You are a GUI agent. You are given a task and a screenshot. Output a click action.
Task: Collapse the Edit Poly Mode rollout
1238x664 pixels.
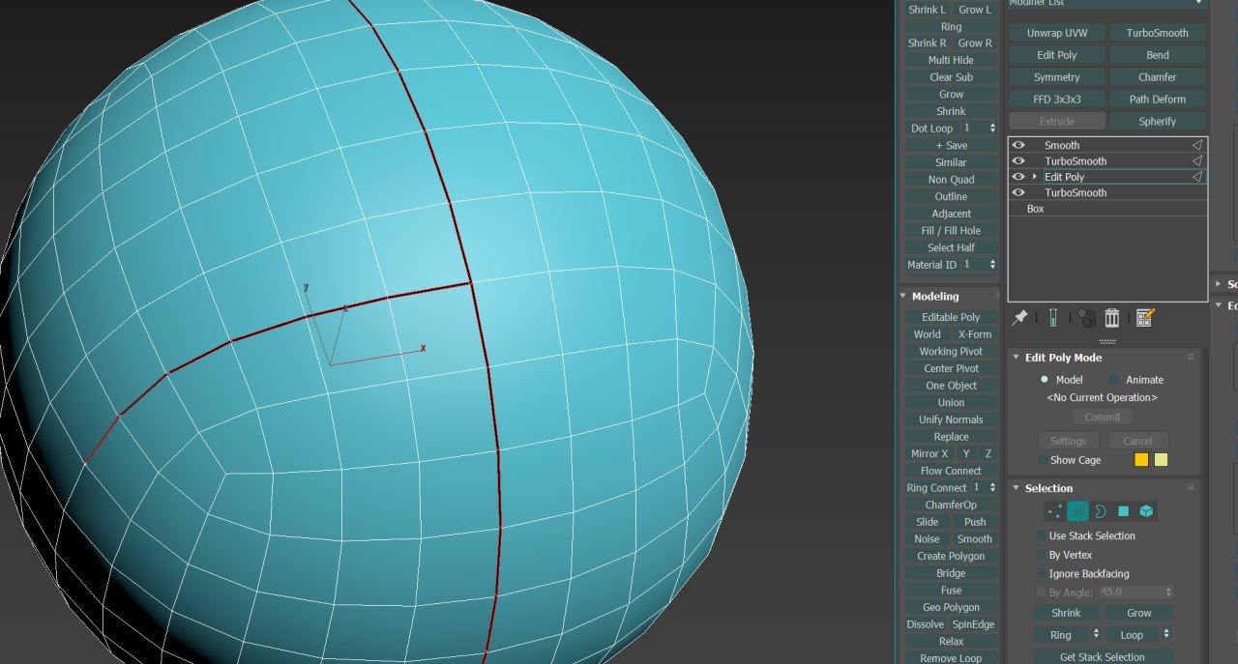[1017, 358]
